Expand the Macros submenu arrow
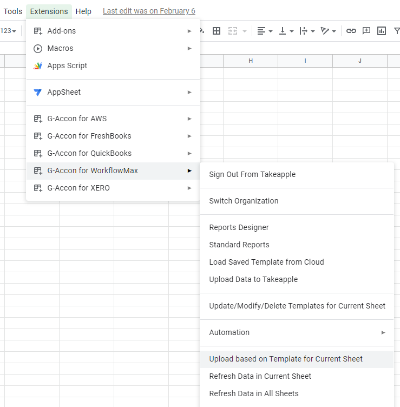The image size is (400, 407). (189, 48)
